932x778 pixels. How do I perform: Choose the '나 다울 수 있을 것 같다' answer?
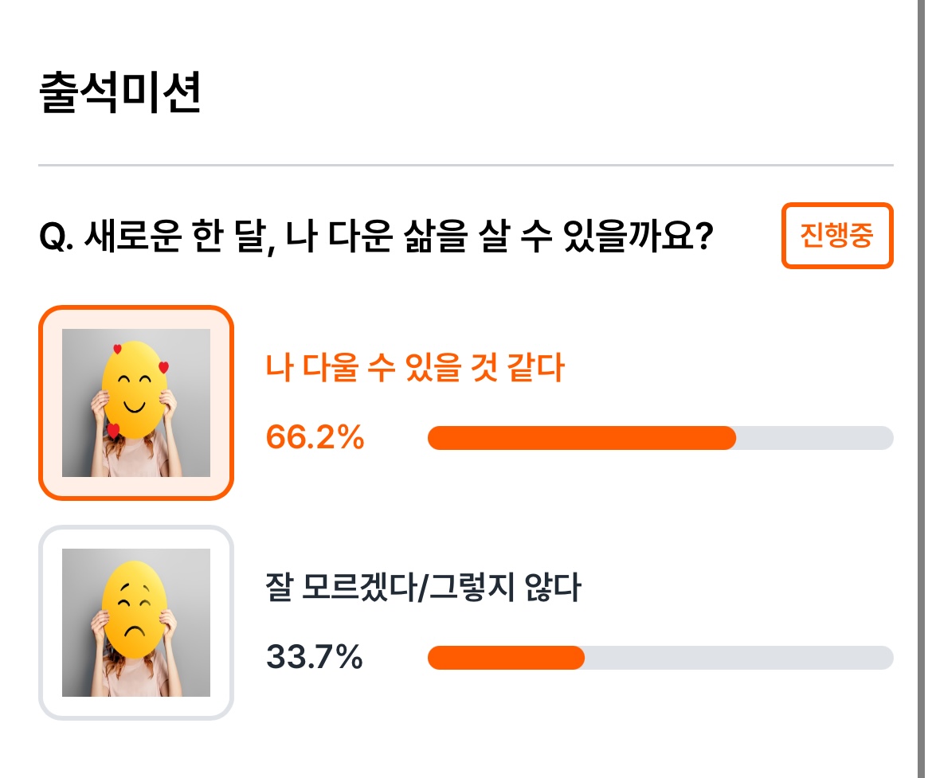[x=415, y=367]
